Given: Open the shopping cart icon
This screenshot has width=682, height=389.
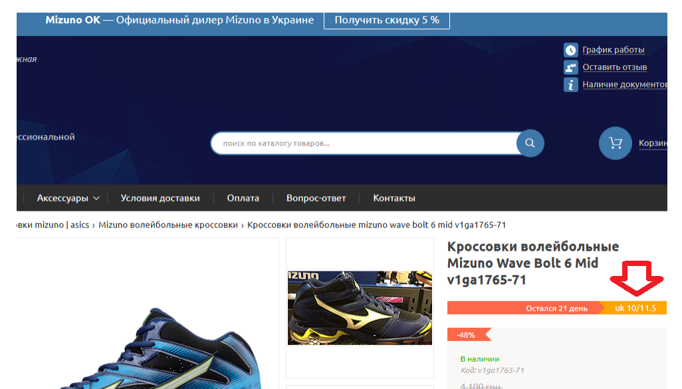Looking at the screenshot, I should [615, 143].
